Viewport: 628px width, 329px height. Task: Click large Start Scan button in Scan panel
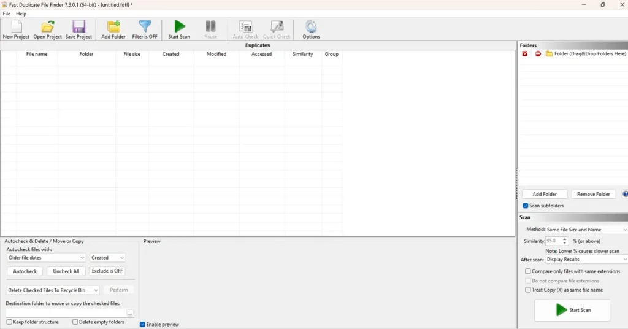click(x=572, y=310)
